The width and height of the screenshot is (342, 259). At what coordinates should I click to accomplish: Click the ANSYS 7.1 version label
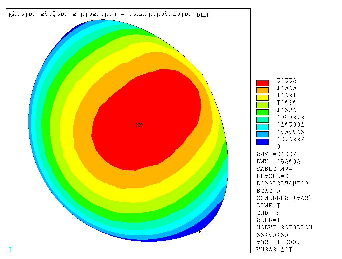point(274,249)
